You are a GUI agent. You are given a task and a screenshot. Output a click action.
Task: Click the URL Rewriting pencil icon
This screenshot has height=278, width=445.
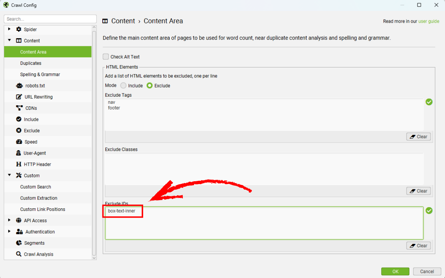coord(19,97)
